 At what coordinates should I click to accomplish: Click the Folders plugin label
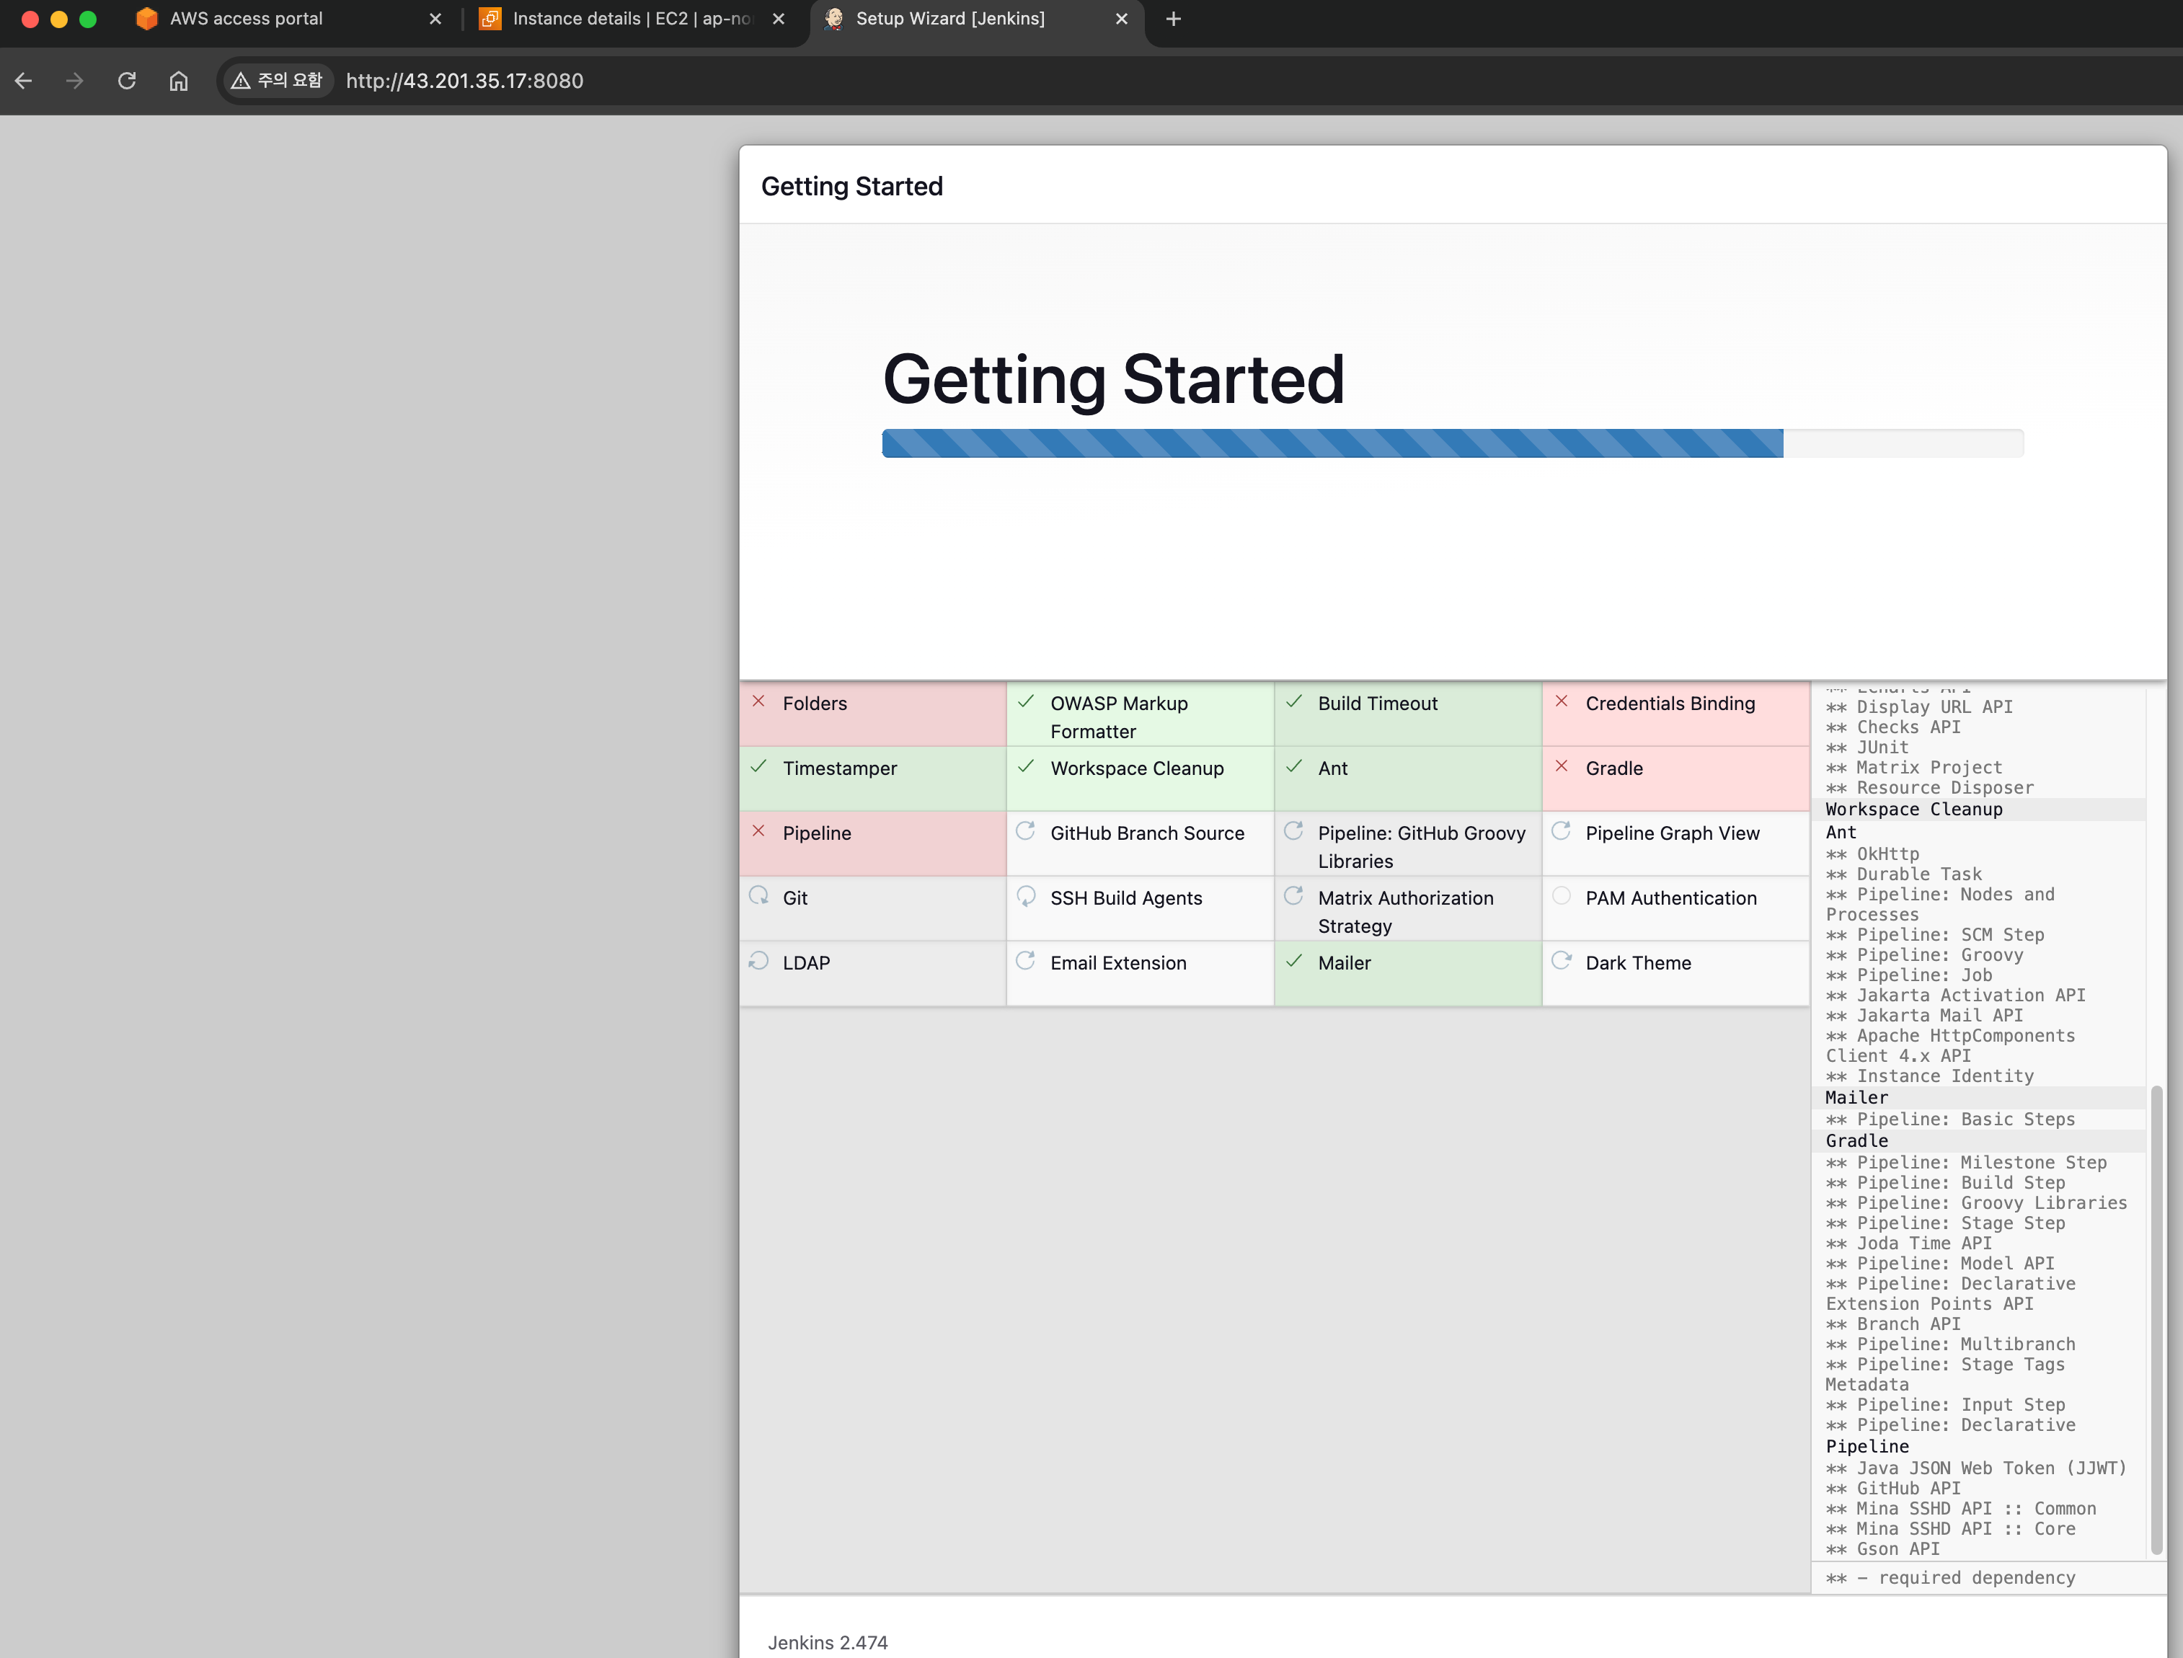[815, 704]
